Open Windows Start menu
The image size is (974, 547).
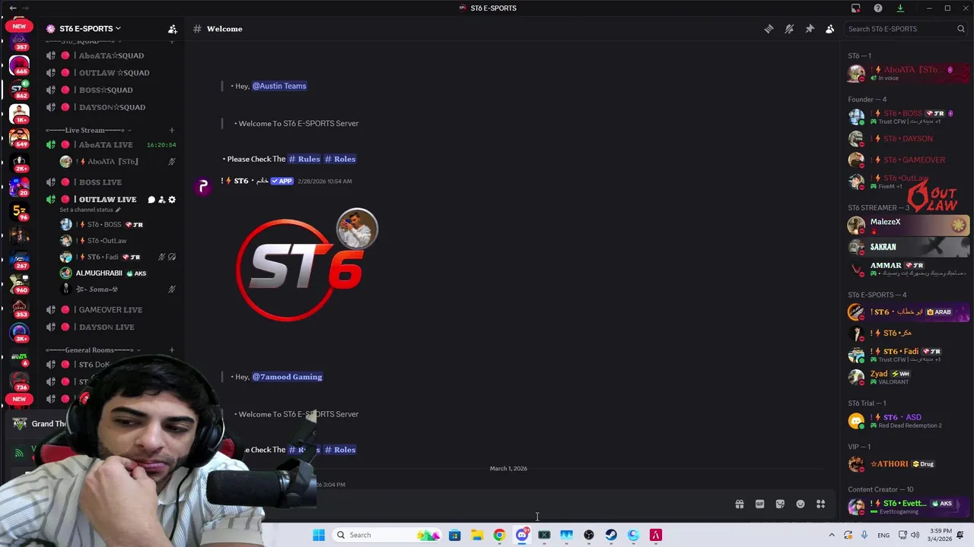pos(319,535)
